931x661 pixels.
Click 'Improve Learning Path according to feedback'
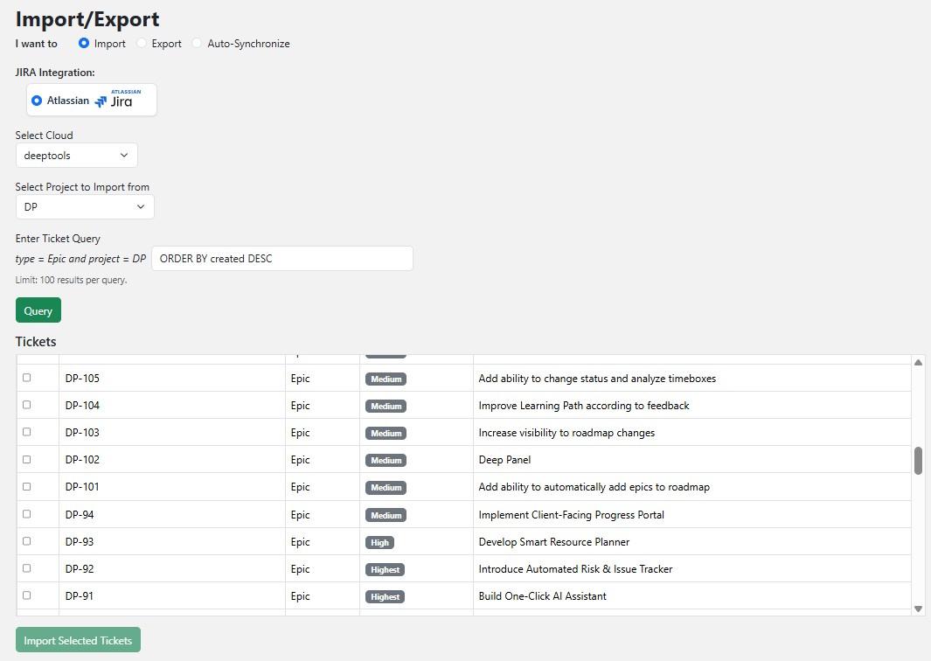(x=584, y=406)
